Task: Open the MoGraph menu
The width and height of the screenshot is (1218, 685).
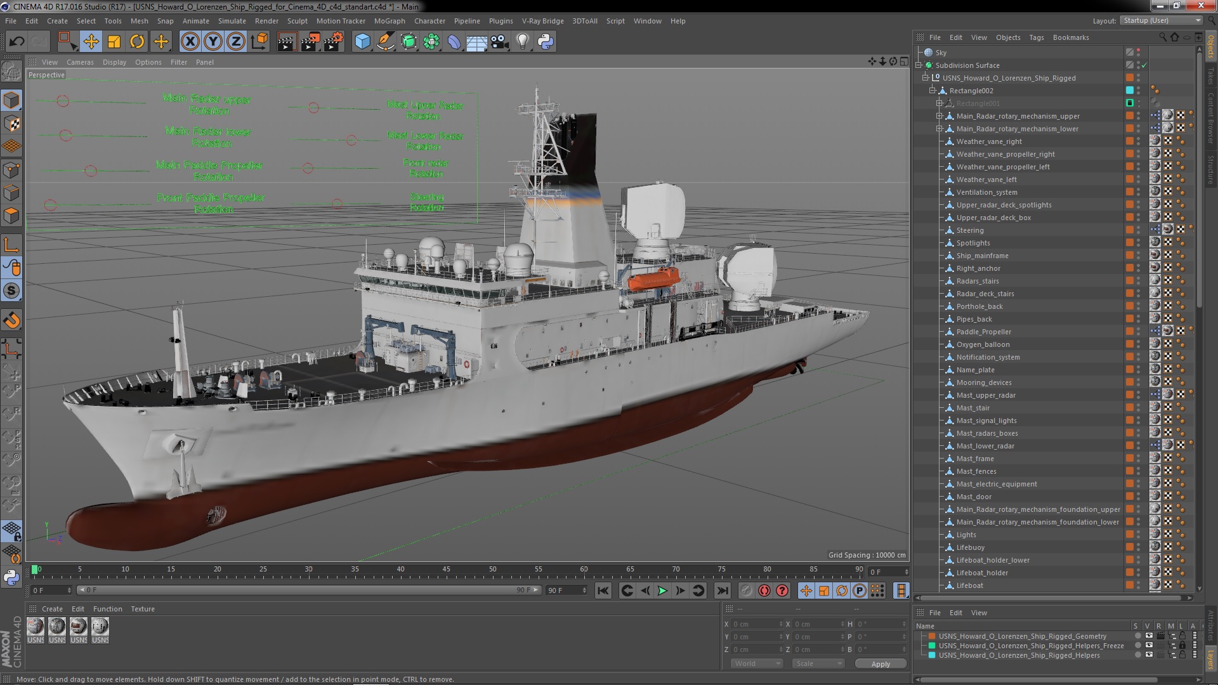Action: point(389,21)
